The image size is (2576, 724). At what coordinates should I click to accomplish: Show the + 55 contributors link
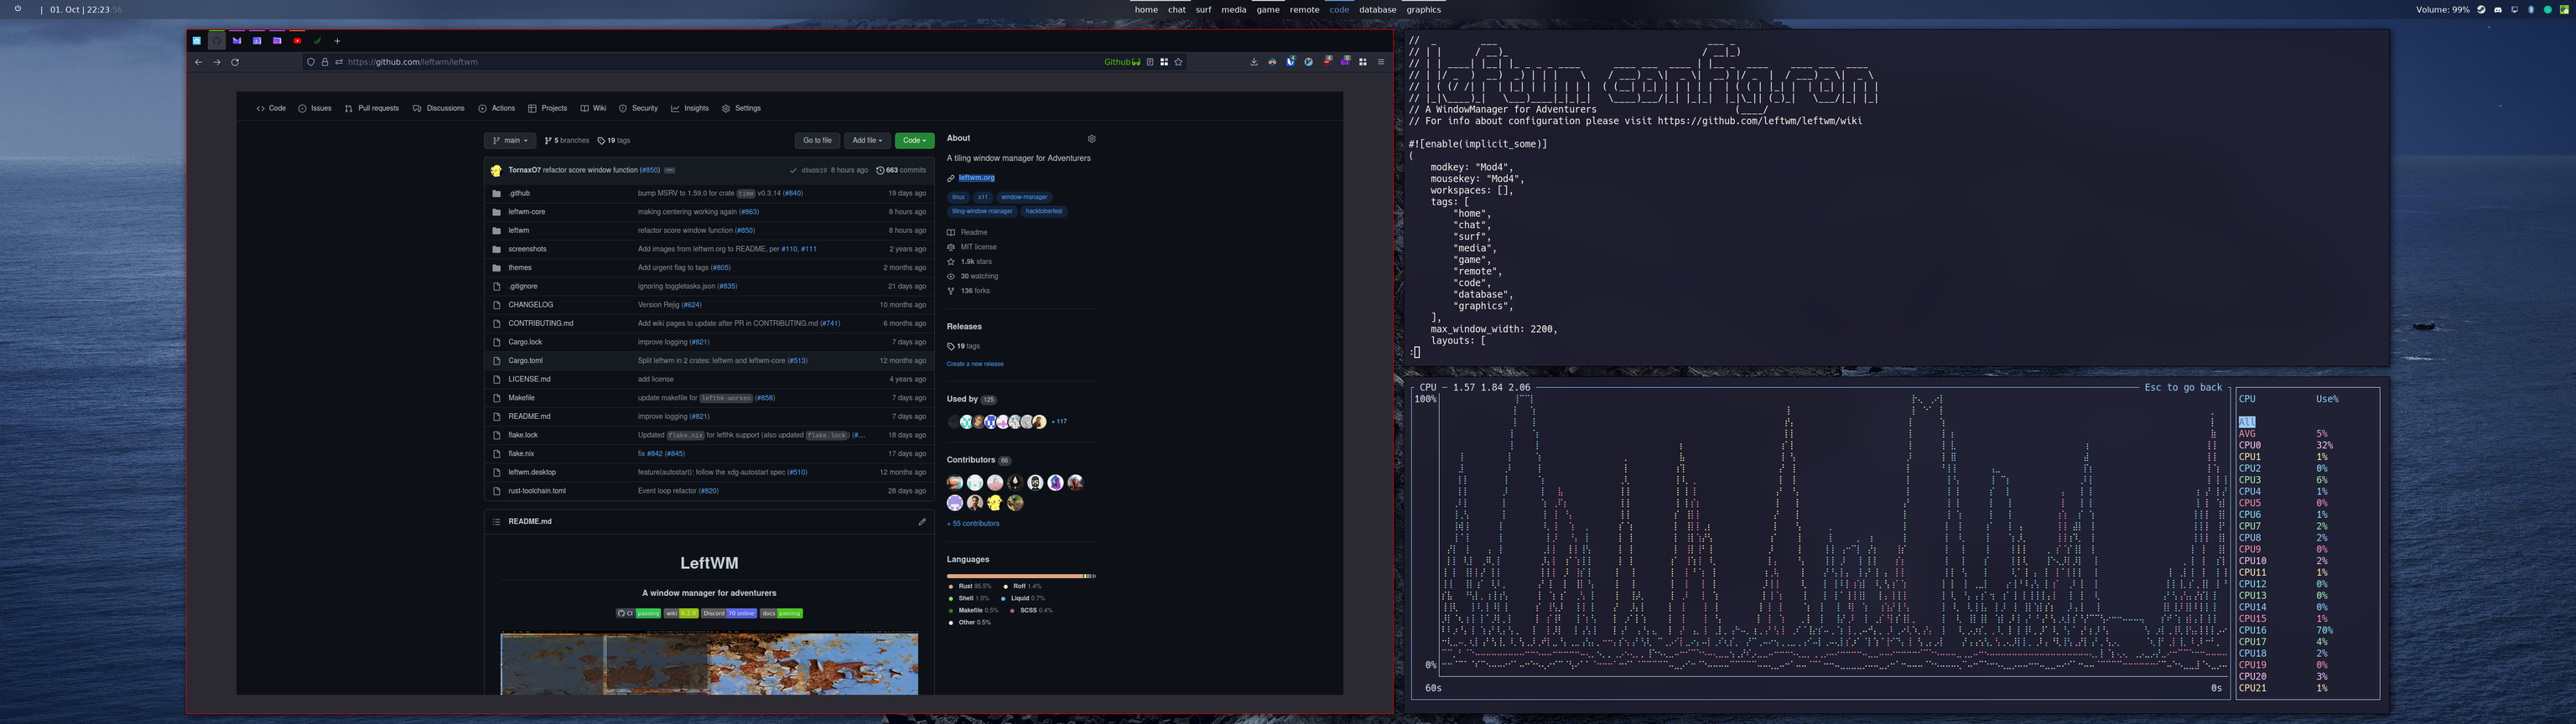(x=973, y=524)
